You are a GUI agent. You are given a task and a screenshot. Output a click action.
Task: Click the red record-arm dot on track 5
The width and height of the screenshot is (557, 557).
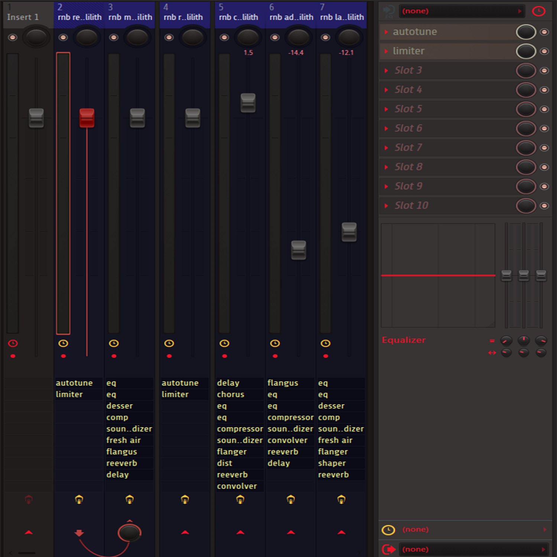tap(224, 356)
